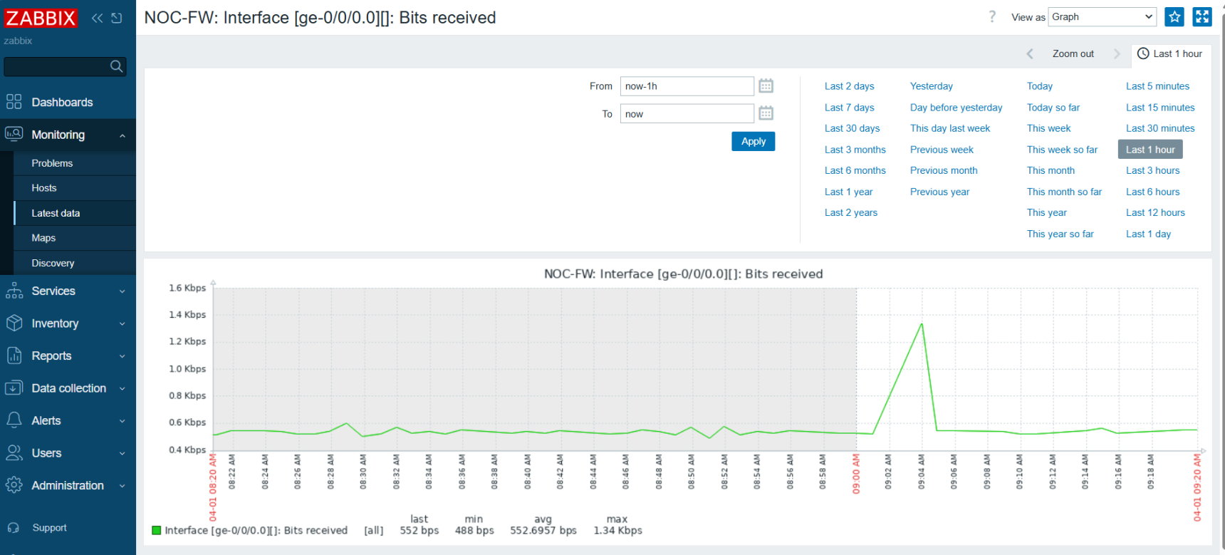
Task: Expand the Services menu section
Action: (68, 291)
